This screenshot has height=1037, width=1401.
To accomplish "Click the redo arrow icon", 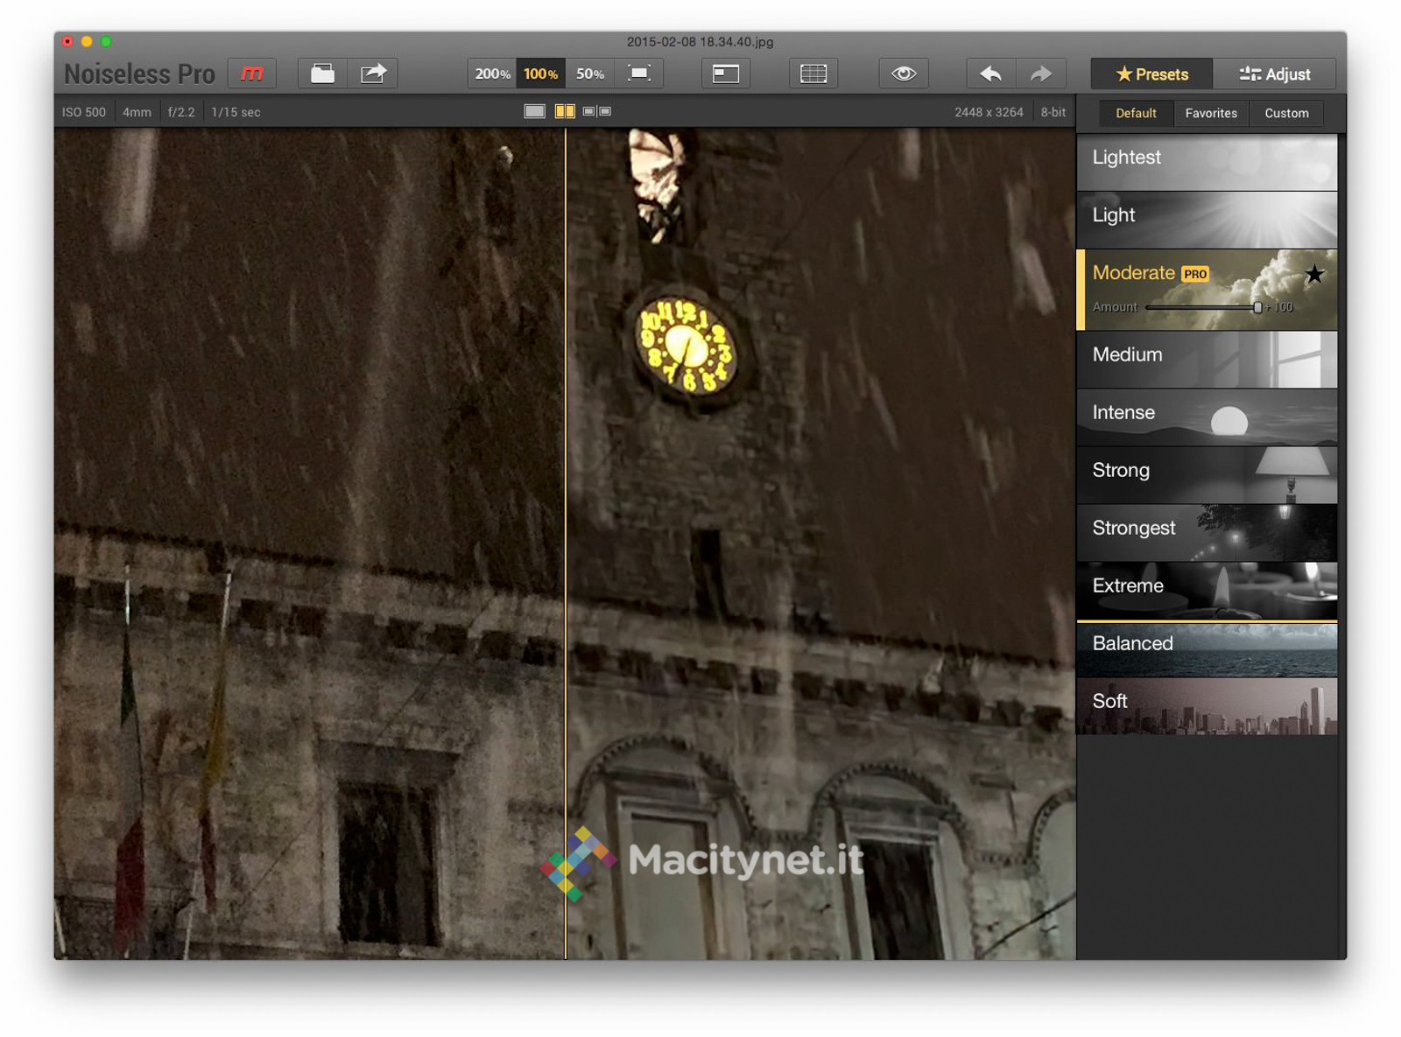I will coord(1041,74).
